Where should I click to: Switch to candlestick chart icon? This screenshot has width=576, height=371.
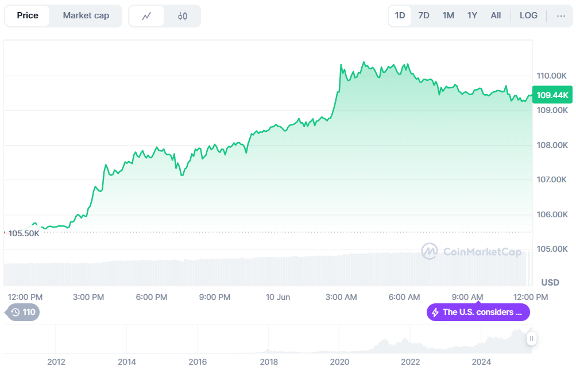[183, 16]
